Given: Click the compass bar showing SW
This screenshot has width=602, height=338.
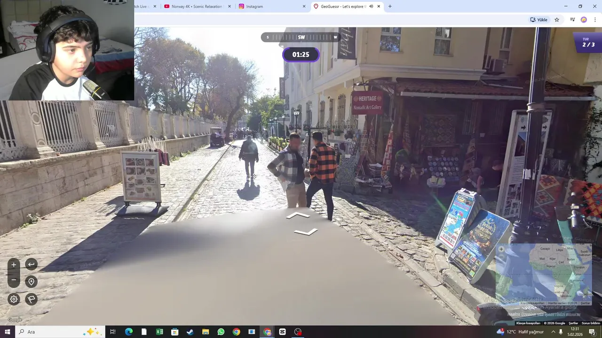Looking at the screenshot, I should 301,37.
